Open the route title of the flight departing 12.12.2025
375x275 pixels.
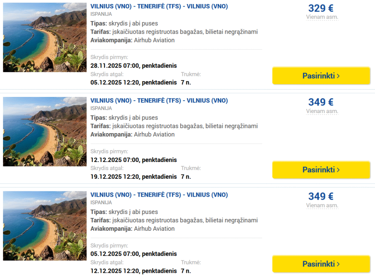click(159, 101)
